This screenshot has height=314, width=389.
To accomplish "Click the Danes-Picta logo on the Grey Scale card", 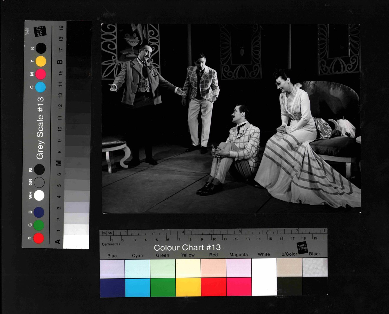I will (x=40, y=32).
